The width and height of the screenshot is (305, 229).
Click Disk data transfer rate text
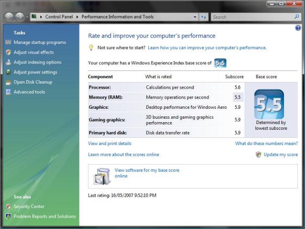pyautogui.click(x=168, y=133)
